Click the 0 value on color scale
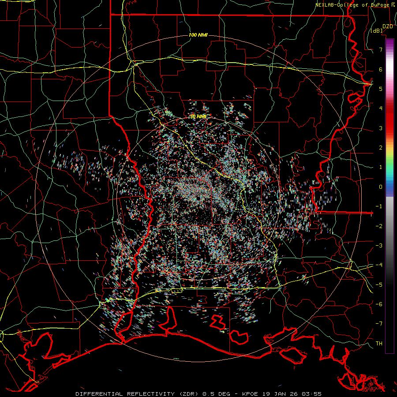The width and height of the screenshot is (397, 397). tap(381, 187)
